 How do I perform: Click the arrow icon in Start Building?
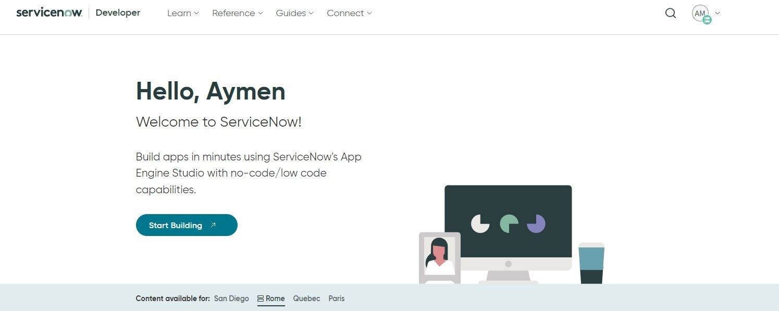click(213, 225)
